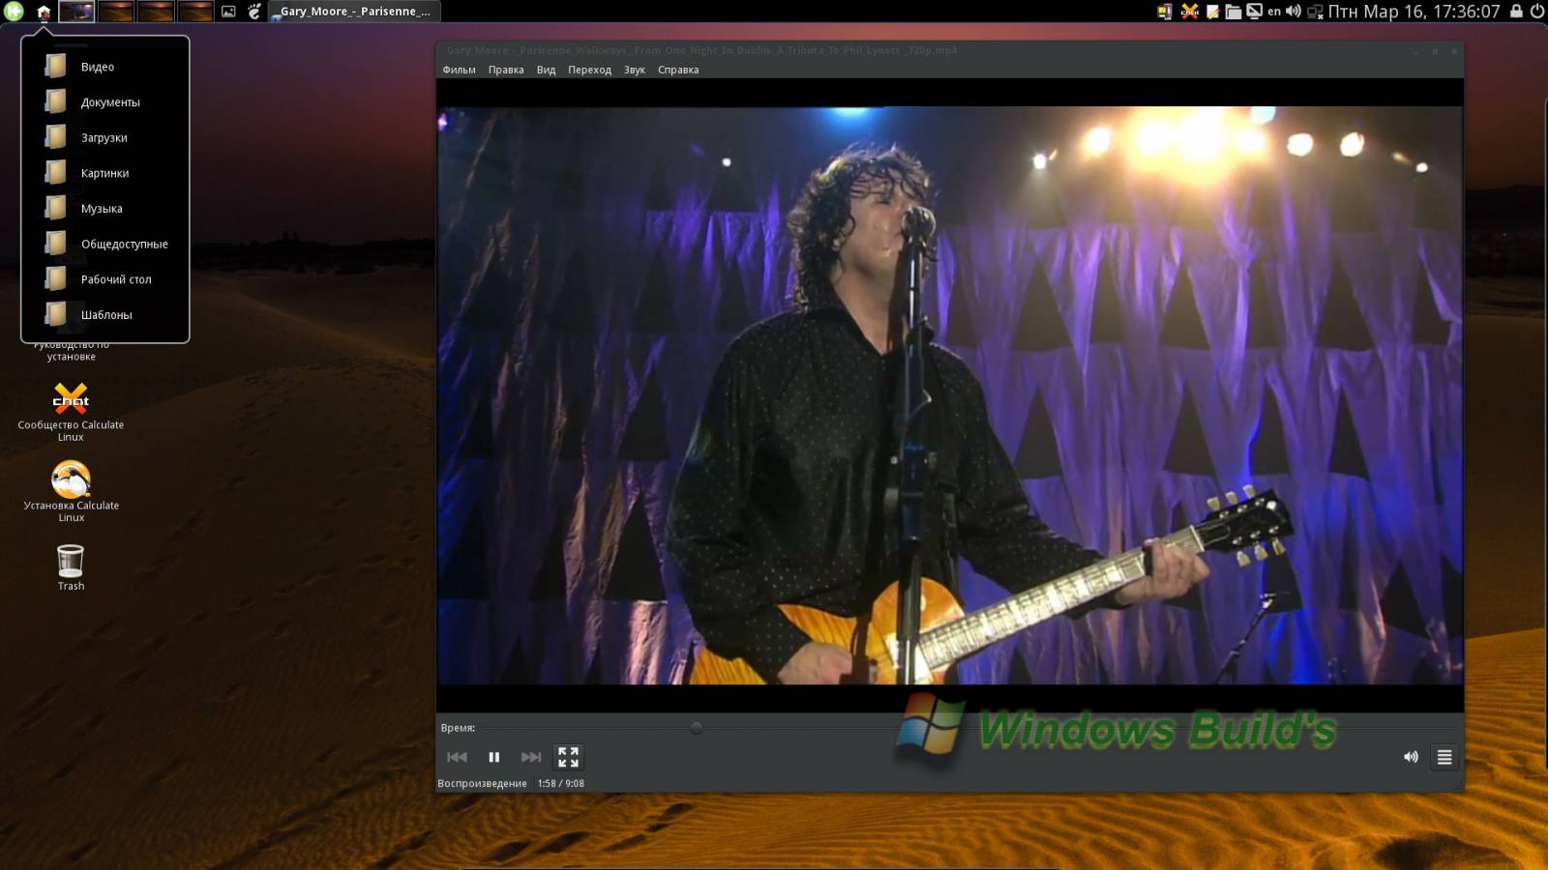Switch the en keyboard layout indicator

1274,12
